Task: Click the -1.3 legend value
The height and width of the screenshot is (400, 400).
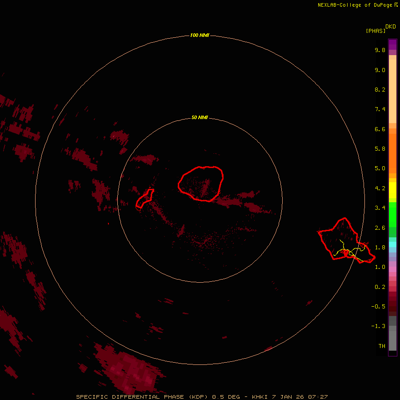Action: point(378,326)
